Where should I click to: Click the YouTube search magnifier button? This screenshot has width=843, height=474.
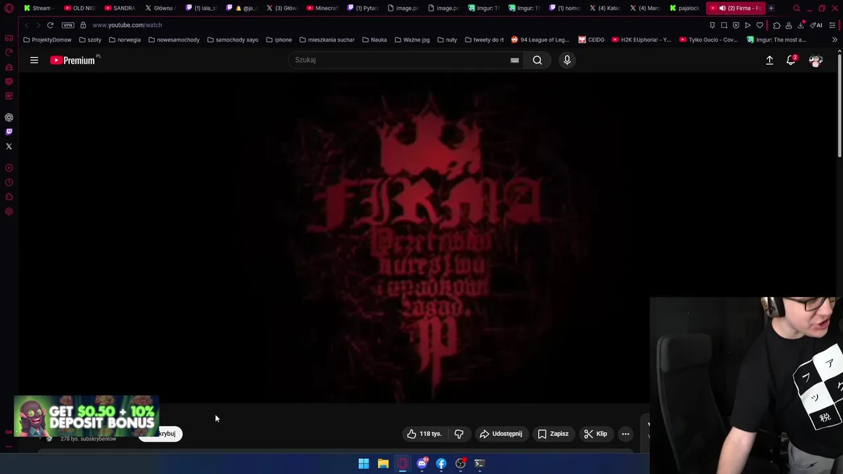[537, 60]
